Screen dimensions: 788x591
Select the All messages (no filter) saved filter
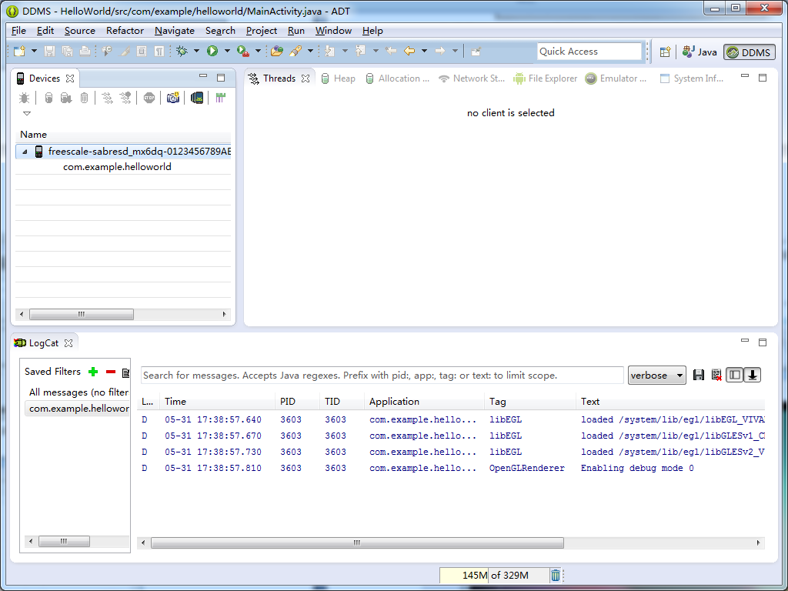78,392
